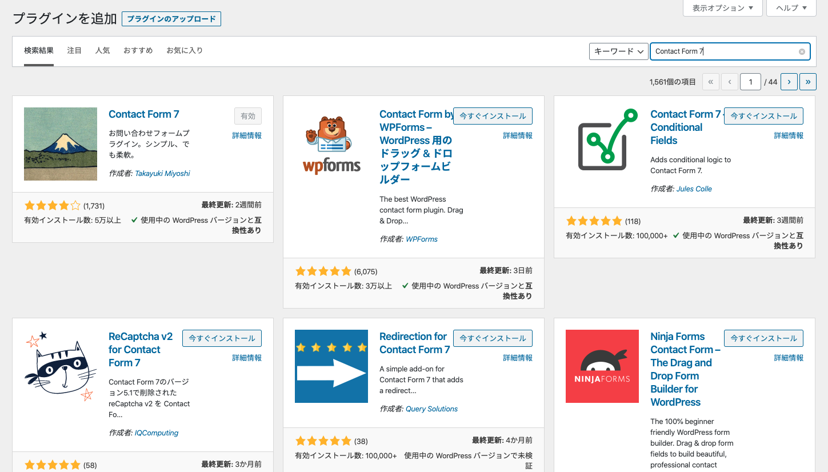Click the Contact Form 7 Mount Fuji thumbnail
The image size is (828, 472).
point(60,144)
